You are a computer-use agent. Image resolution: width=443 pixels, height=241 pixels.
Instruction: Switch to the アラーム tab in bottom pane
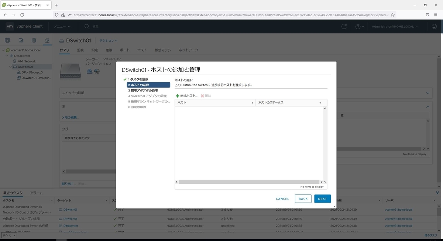[36, 193]
